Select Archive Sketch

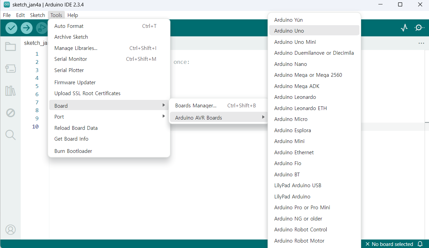(x=109, y=37)
